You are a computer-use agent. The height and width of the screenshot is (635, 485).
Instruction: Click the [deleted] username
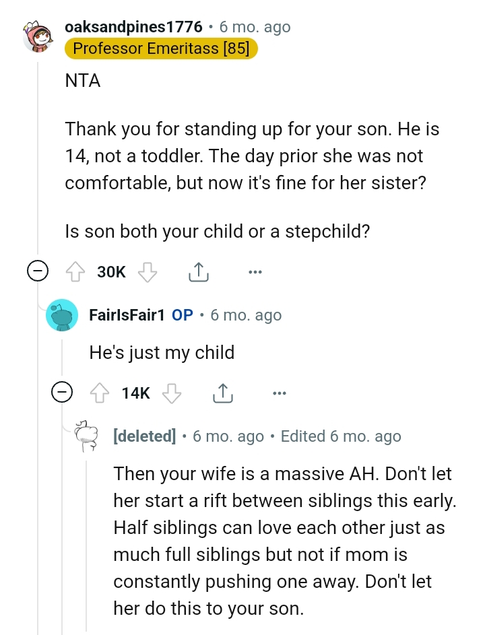(x=145, y=436)
